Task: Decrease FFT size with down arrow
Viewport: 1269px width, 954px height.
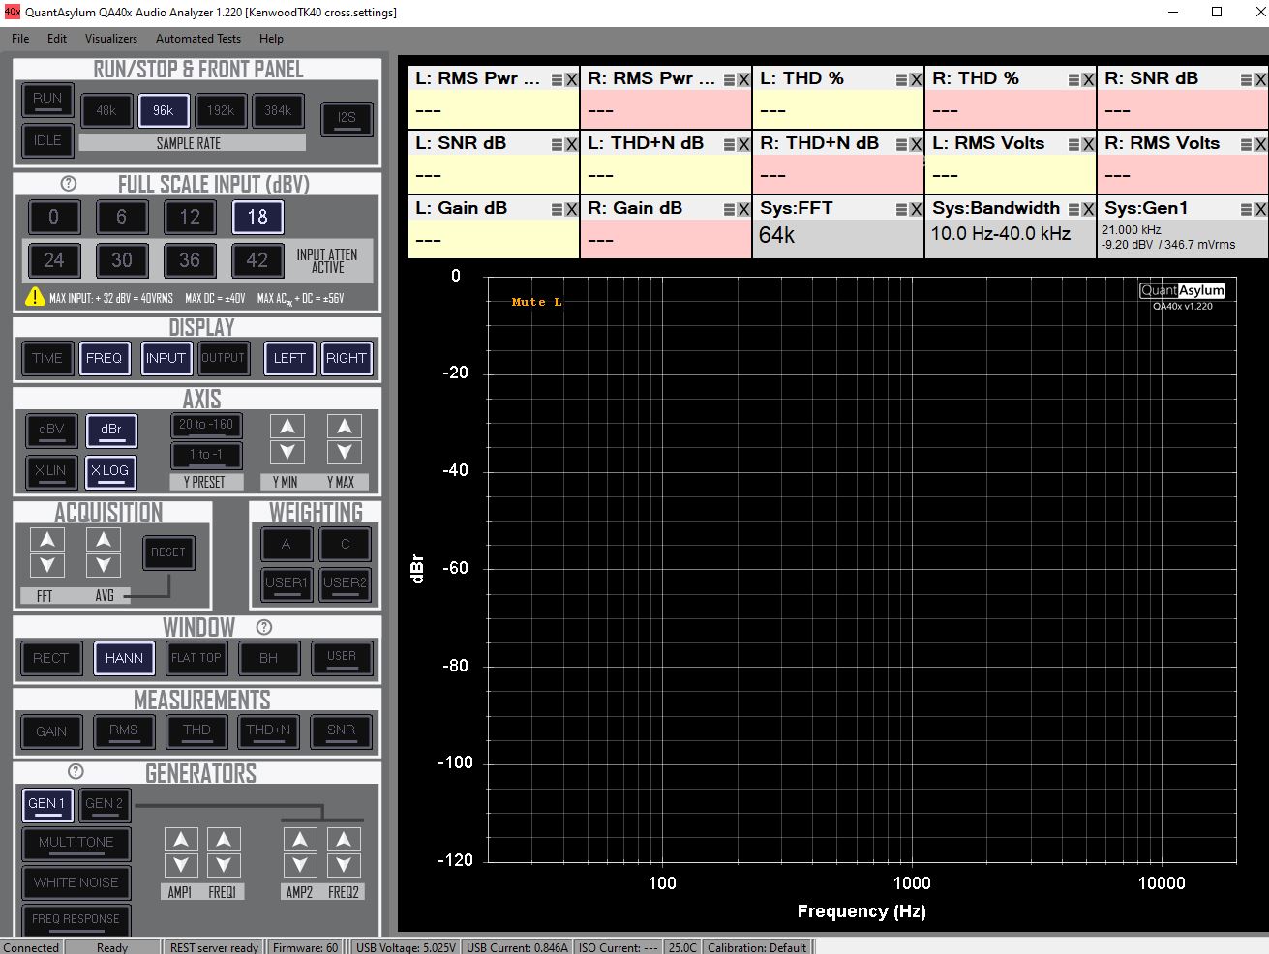Action: [x=47, y=565]
